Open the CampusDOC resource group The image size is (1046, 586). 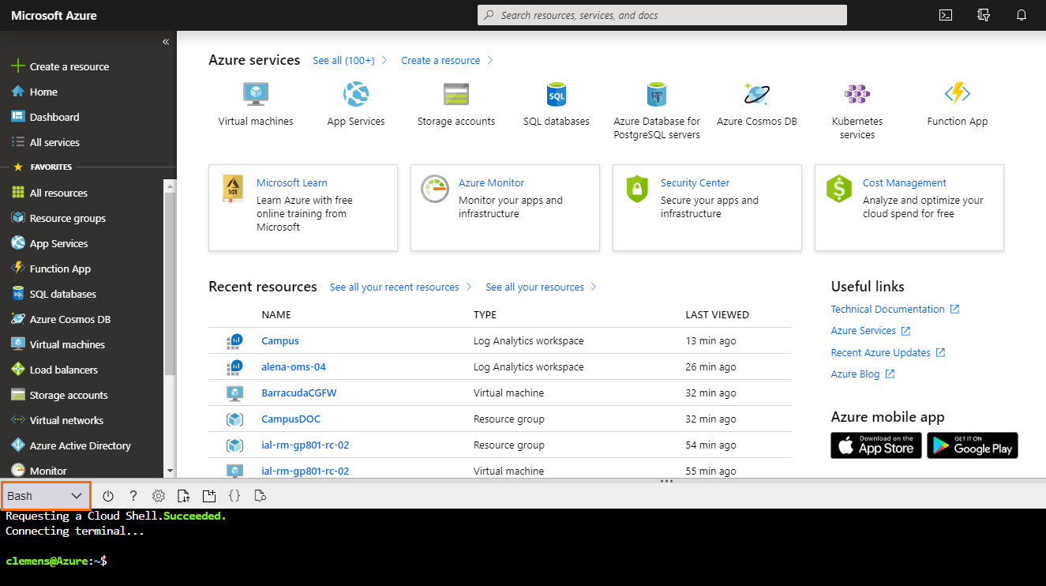291,419
